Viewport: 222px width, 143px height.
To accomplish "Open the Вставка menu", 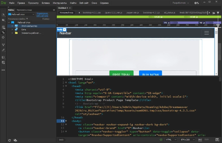I will click(45, 3).
